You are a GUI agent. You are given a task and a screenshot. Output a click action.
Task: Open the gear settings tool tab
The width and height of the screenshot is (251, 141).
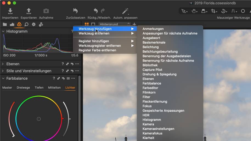pyautogui.click(x=34, y=24)
